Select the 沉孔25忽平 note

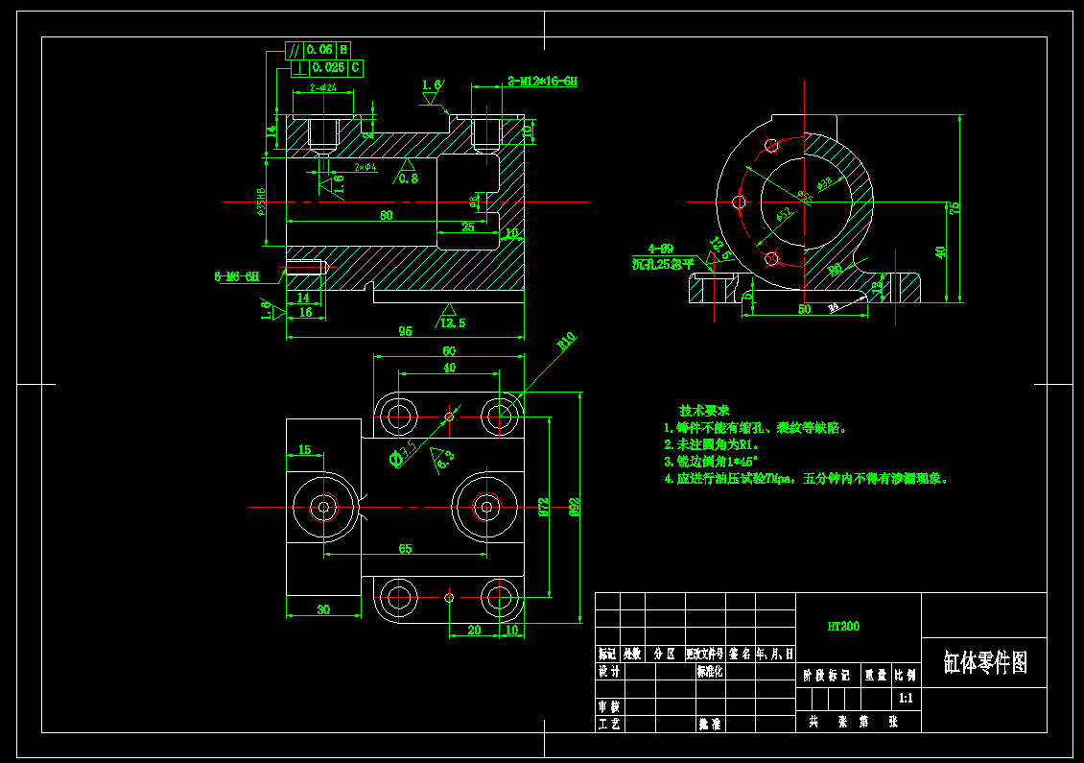(663, 264)
